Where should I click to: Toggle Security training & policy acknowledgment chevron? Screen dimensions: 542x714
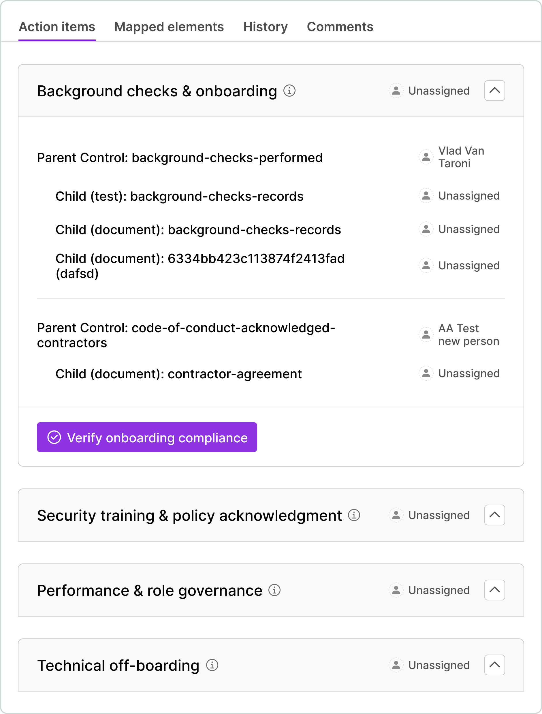[x=495, y=515]
